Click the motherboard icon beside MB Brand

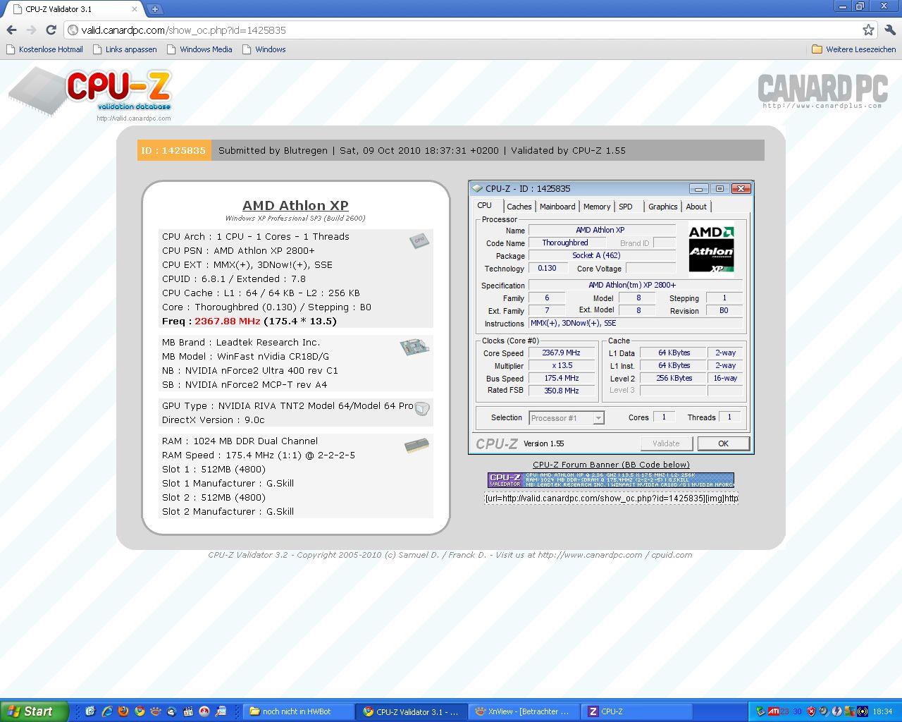click(x=414, y=346)
